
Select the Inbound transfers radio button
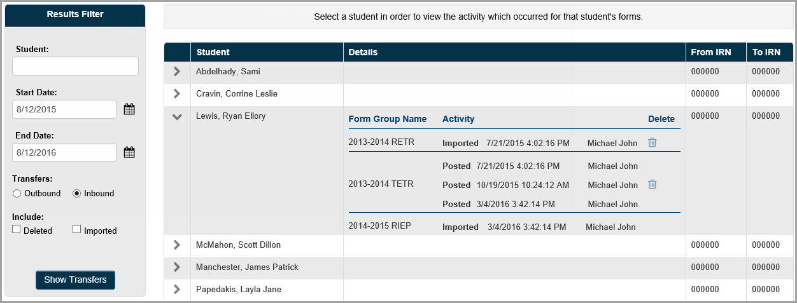[x=77, y=193]
